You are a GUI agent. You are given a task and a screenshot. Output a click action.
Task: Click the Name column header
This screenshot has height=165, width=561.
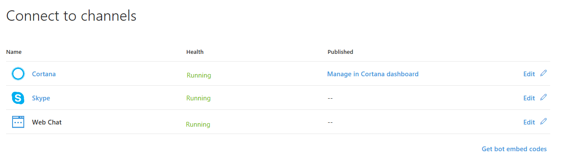pos(14,52)
